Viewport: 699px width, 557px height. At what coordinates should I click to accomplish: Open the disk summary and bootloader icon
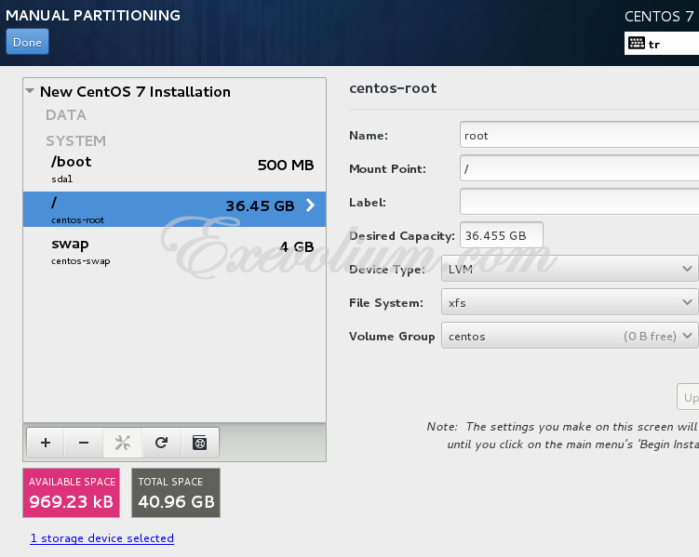coord(200,443)
